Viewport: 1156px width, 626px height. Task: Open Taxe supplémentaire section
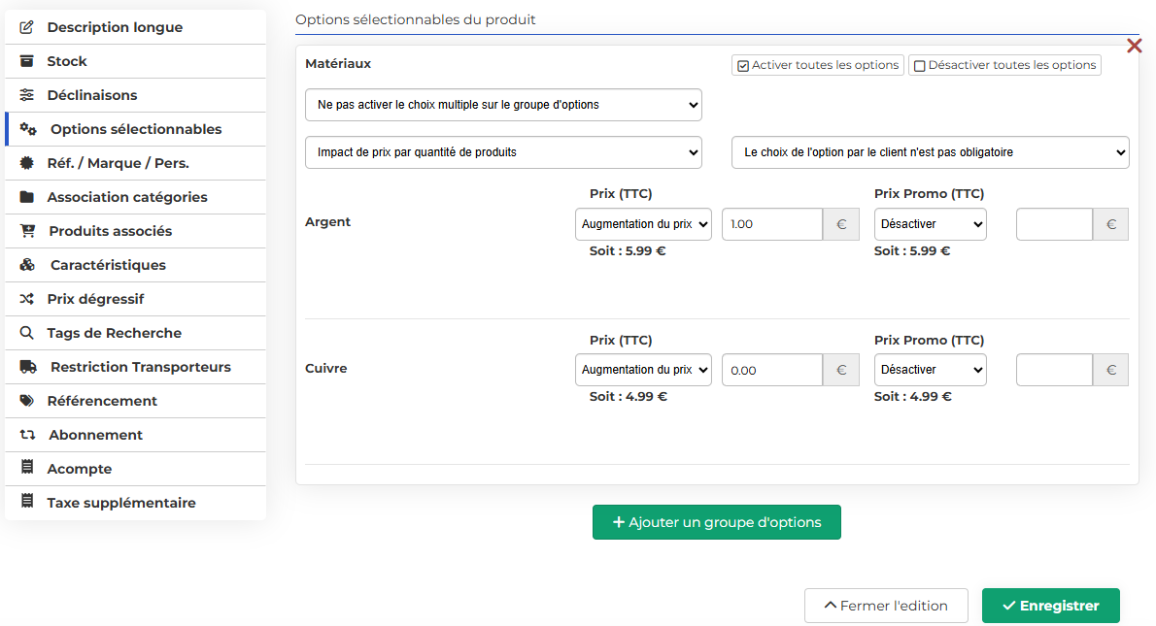click(136, 503)
